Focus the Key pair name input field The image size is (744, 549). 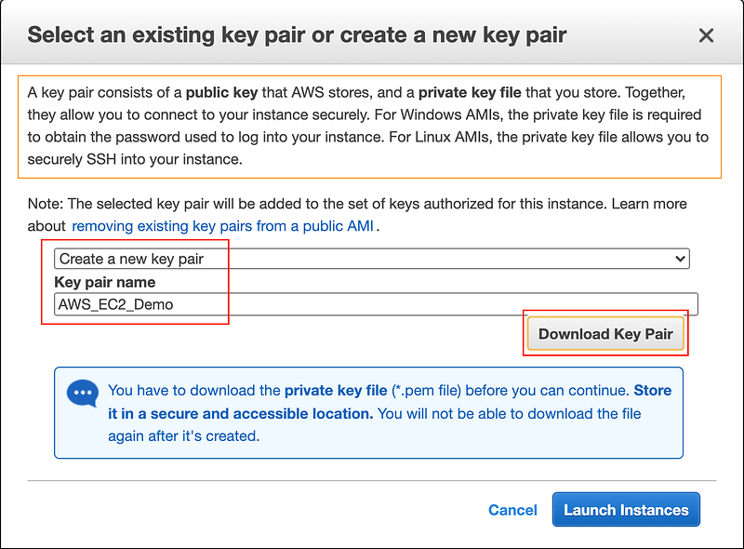coord(375,304)
